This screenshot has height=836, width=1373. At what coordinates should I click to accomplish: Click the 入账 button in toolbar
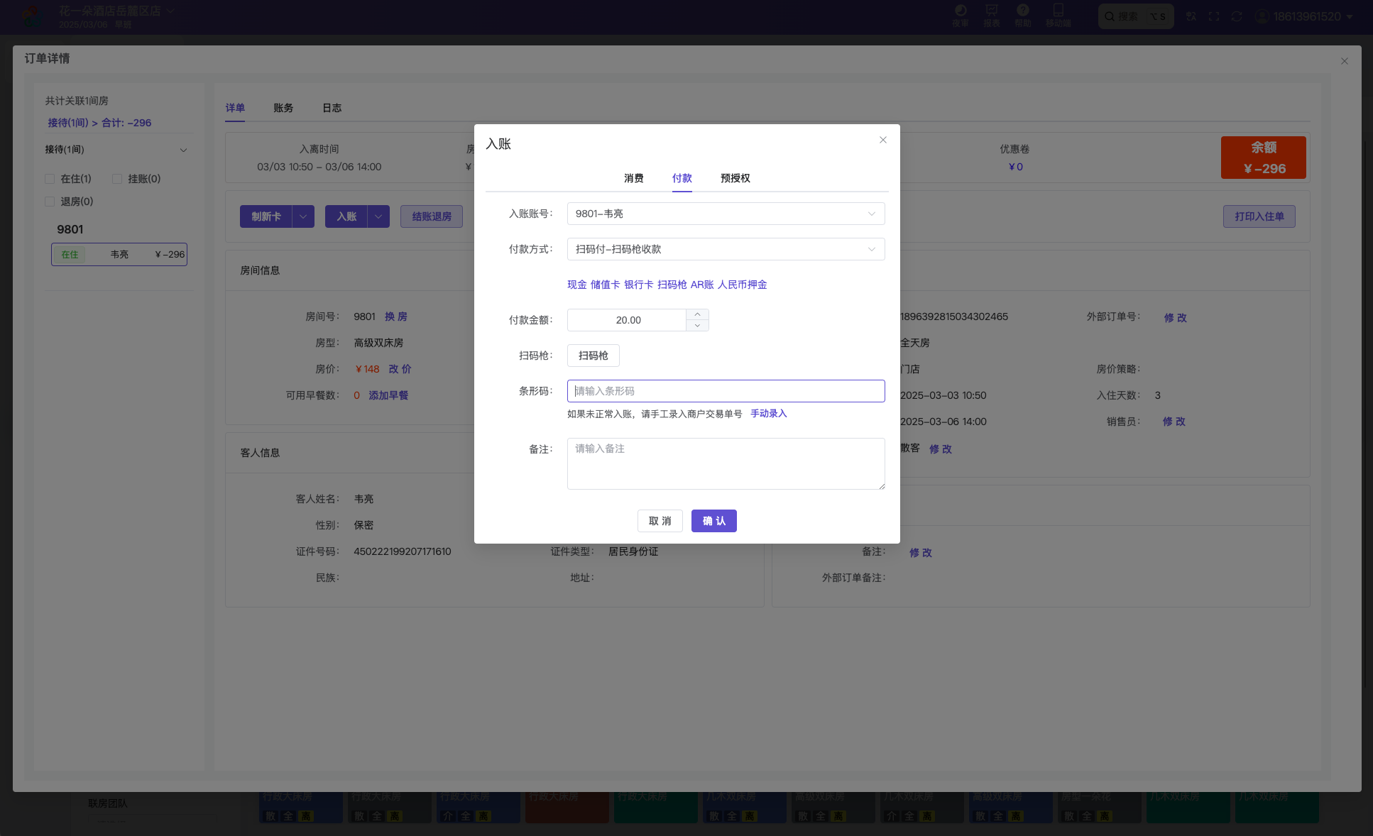click(346, 216)
